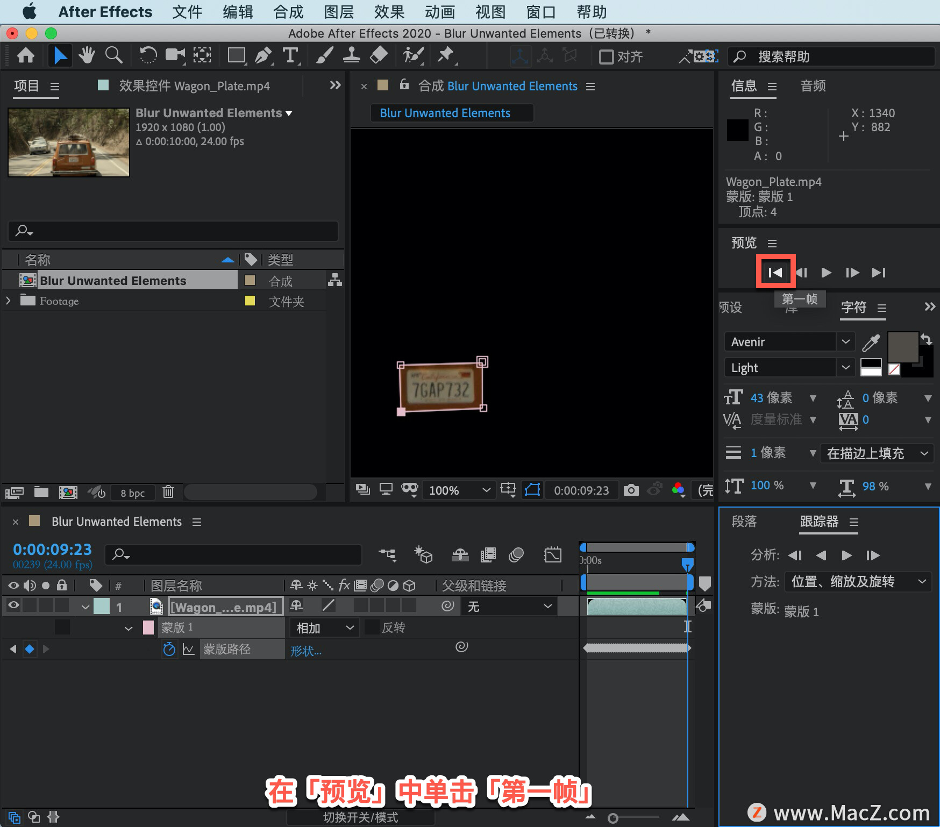Select the Pan Behind anchor point tool
The width and height of the screenshot is (940, 827).
click(x=202, y=55)
